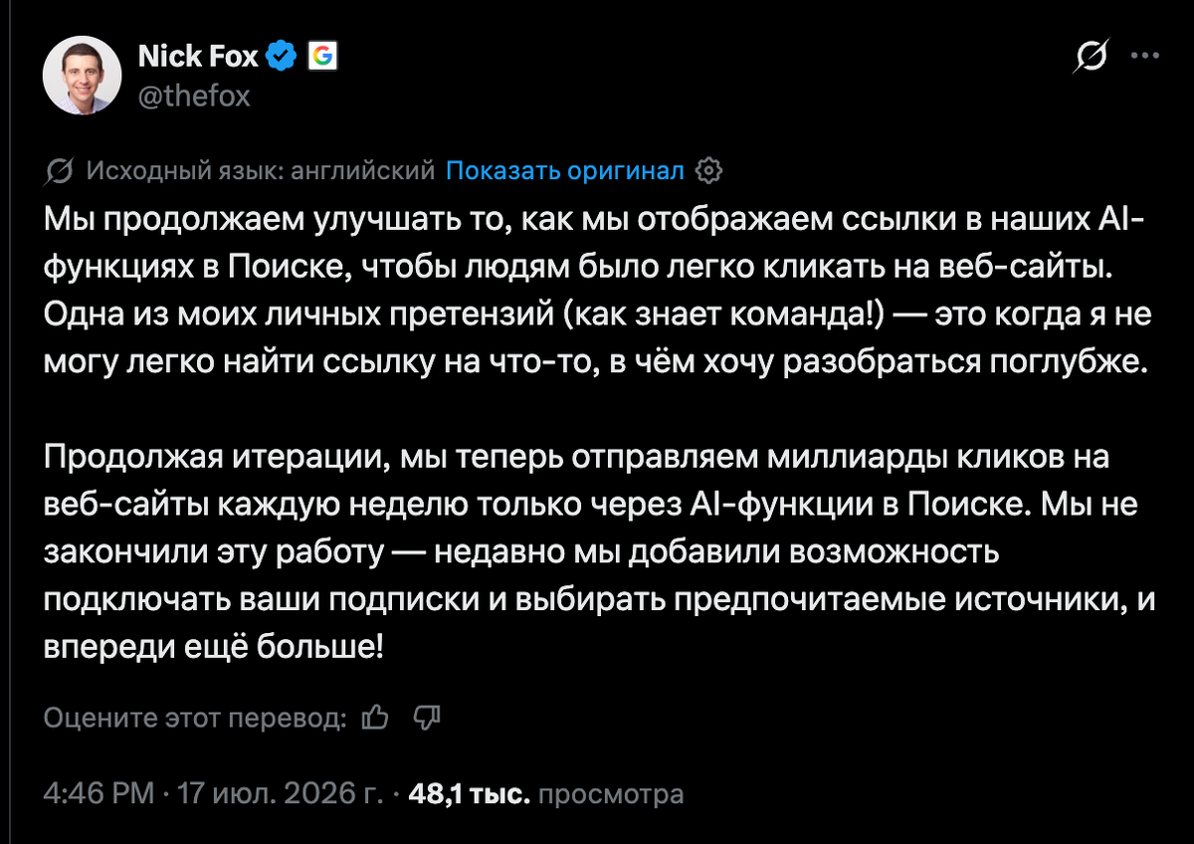Click the 48,1 тыс. views count

coord(468,794)
